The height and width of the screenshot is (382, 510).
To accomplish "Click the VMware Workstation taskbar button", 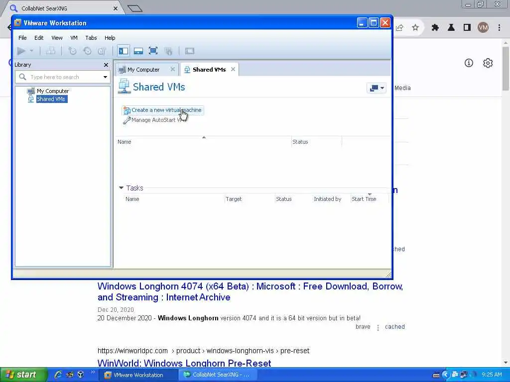I will [x=138, y=375].
